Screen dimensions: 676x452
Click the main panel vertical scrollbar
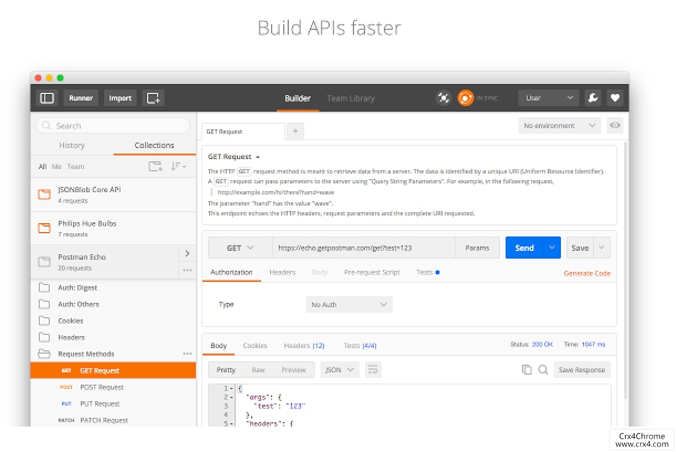[x=626, y=270]
